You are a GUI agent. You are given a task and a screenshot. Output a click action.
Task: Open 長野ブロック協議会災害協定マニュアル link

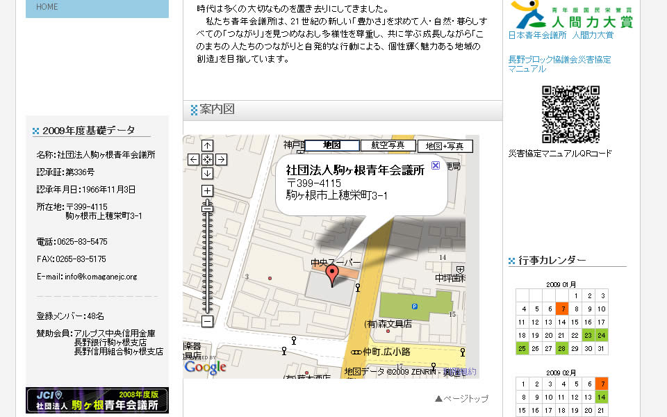click(x=559, y=64)
